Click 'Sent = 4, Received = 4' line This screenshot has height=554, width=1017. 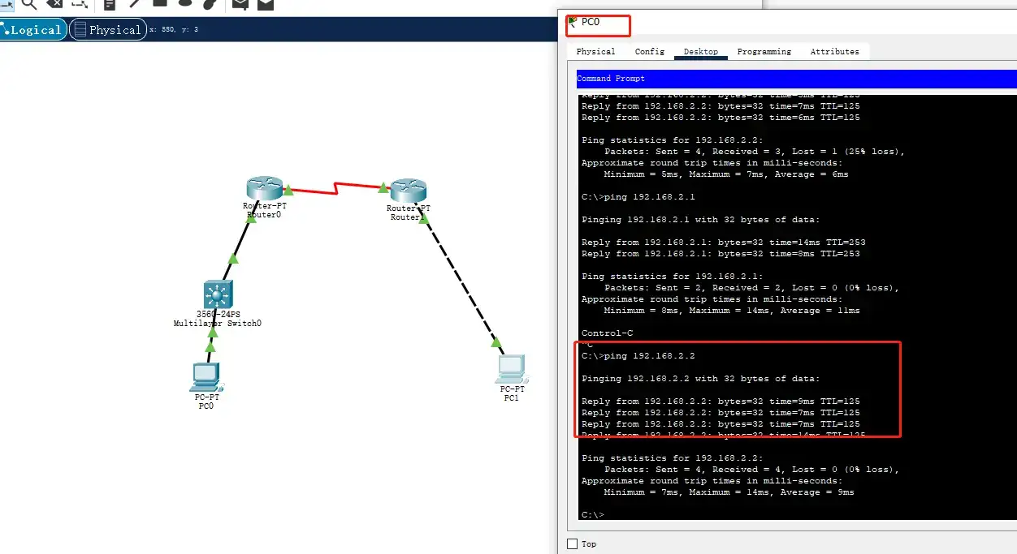click(751, 470)
